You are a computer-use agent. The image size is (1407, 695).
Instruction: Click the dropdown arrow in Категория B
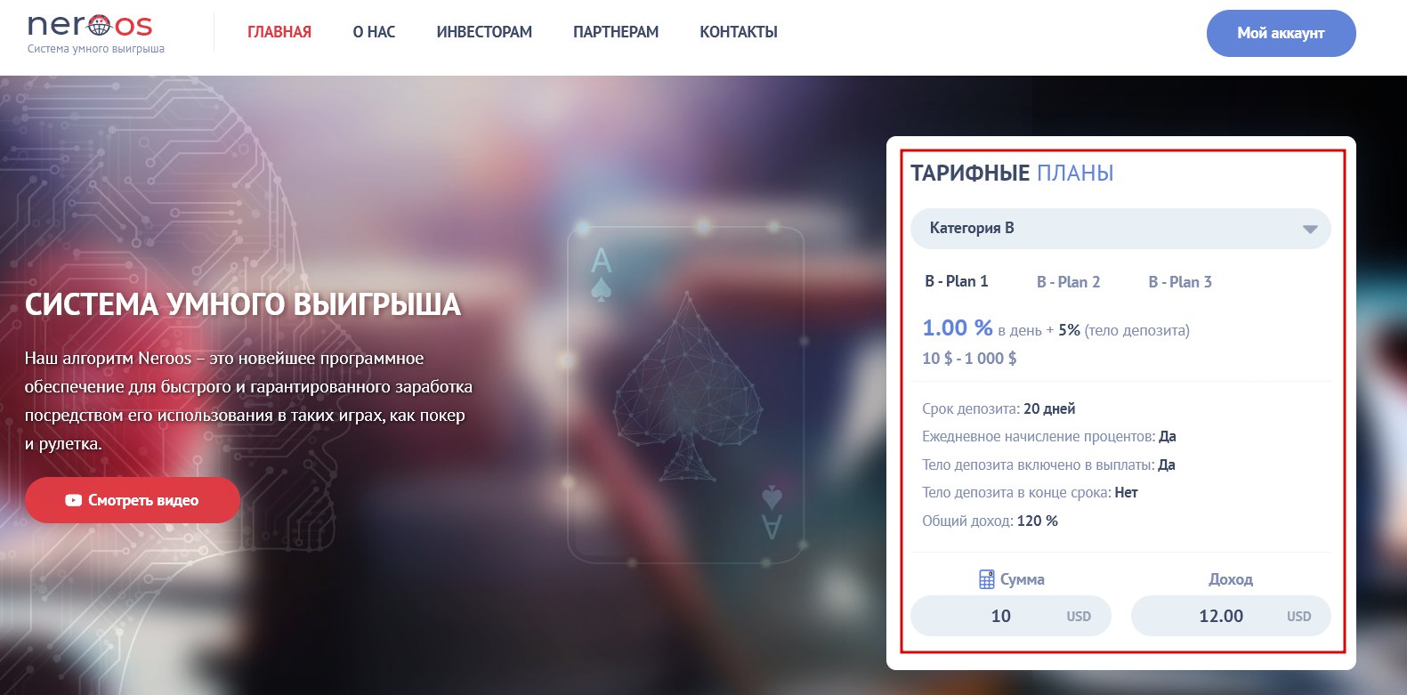(1310, 229)
